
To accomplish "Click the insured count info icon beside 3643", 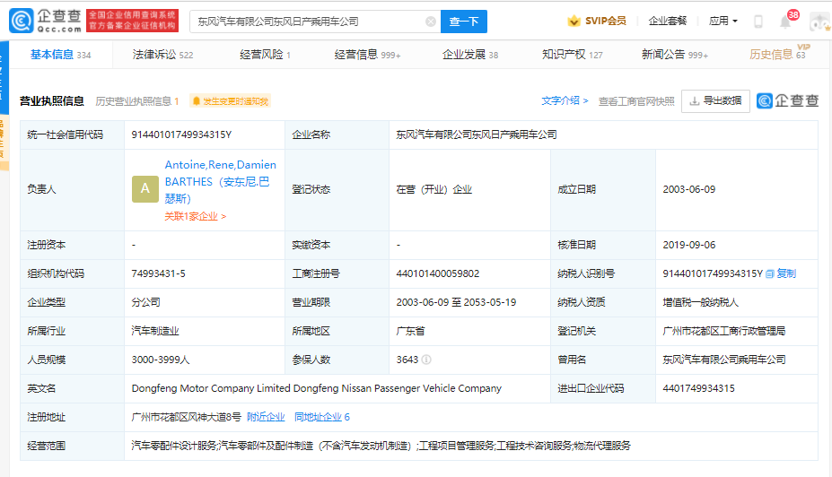I will click(x=426, y=360).
